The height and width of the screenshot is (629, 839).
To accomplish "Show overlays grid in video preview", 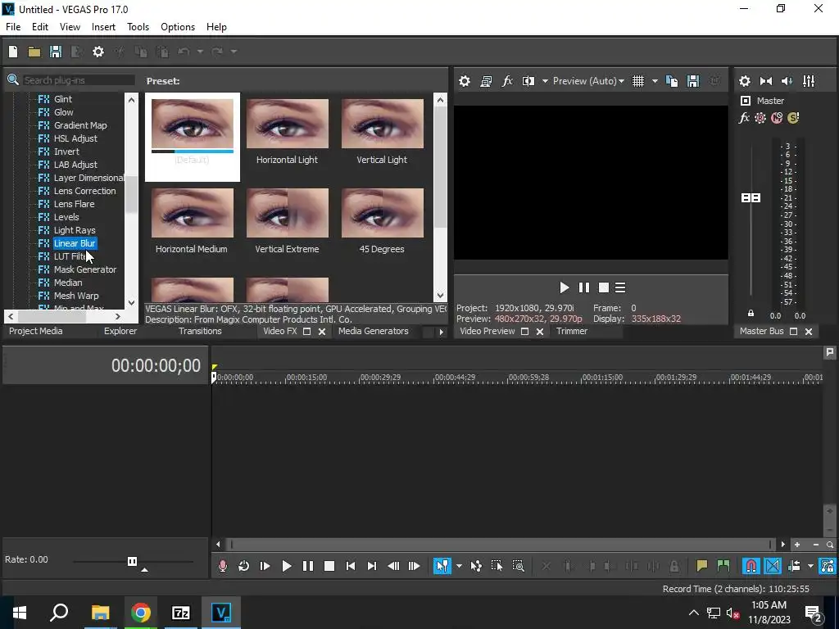I will 638,81.
